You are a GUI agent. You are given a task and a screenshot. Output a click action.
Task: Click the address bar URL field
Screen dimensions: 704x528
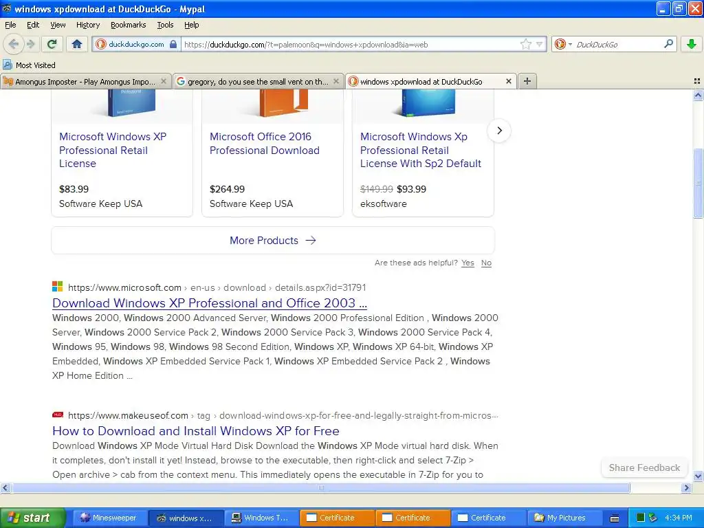(350, 44)
